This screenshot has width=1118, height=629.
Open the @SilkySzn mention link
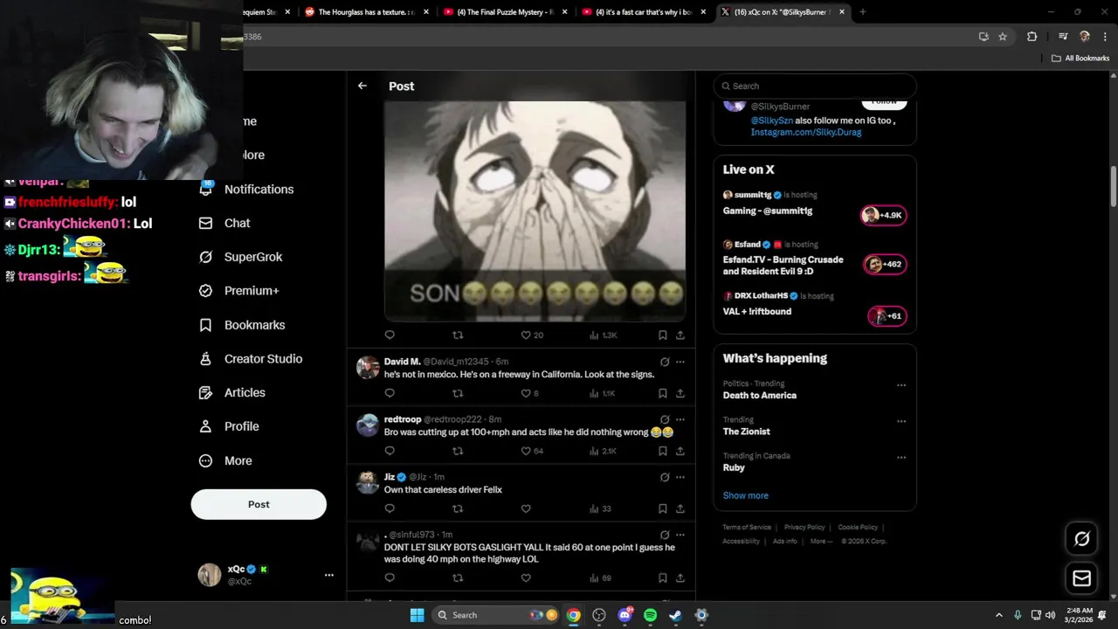click(x=771, y=121)
